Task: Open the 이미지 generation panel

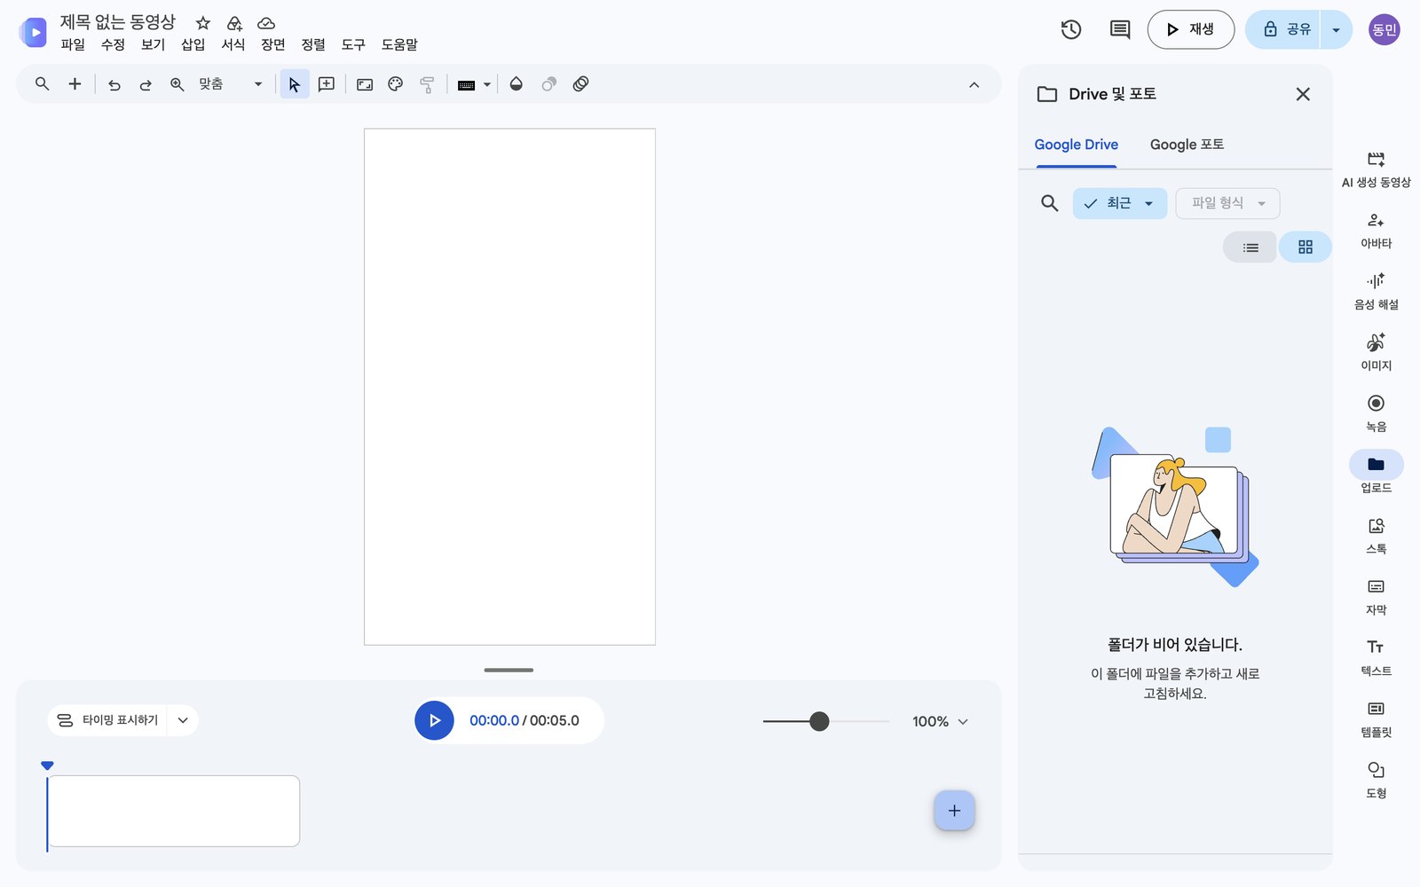Action: tap(1376, 353)
